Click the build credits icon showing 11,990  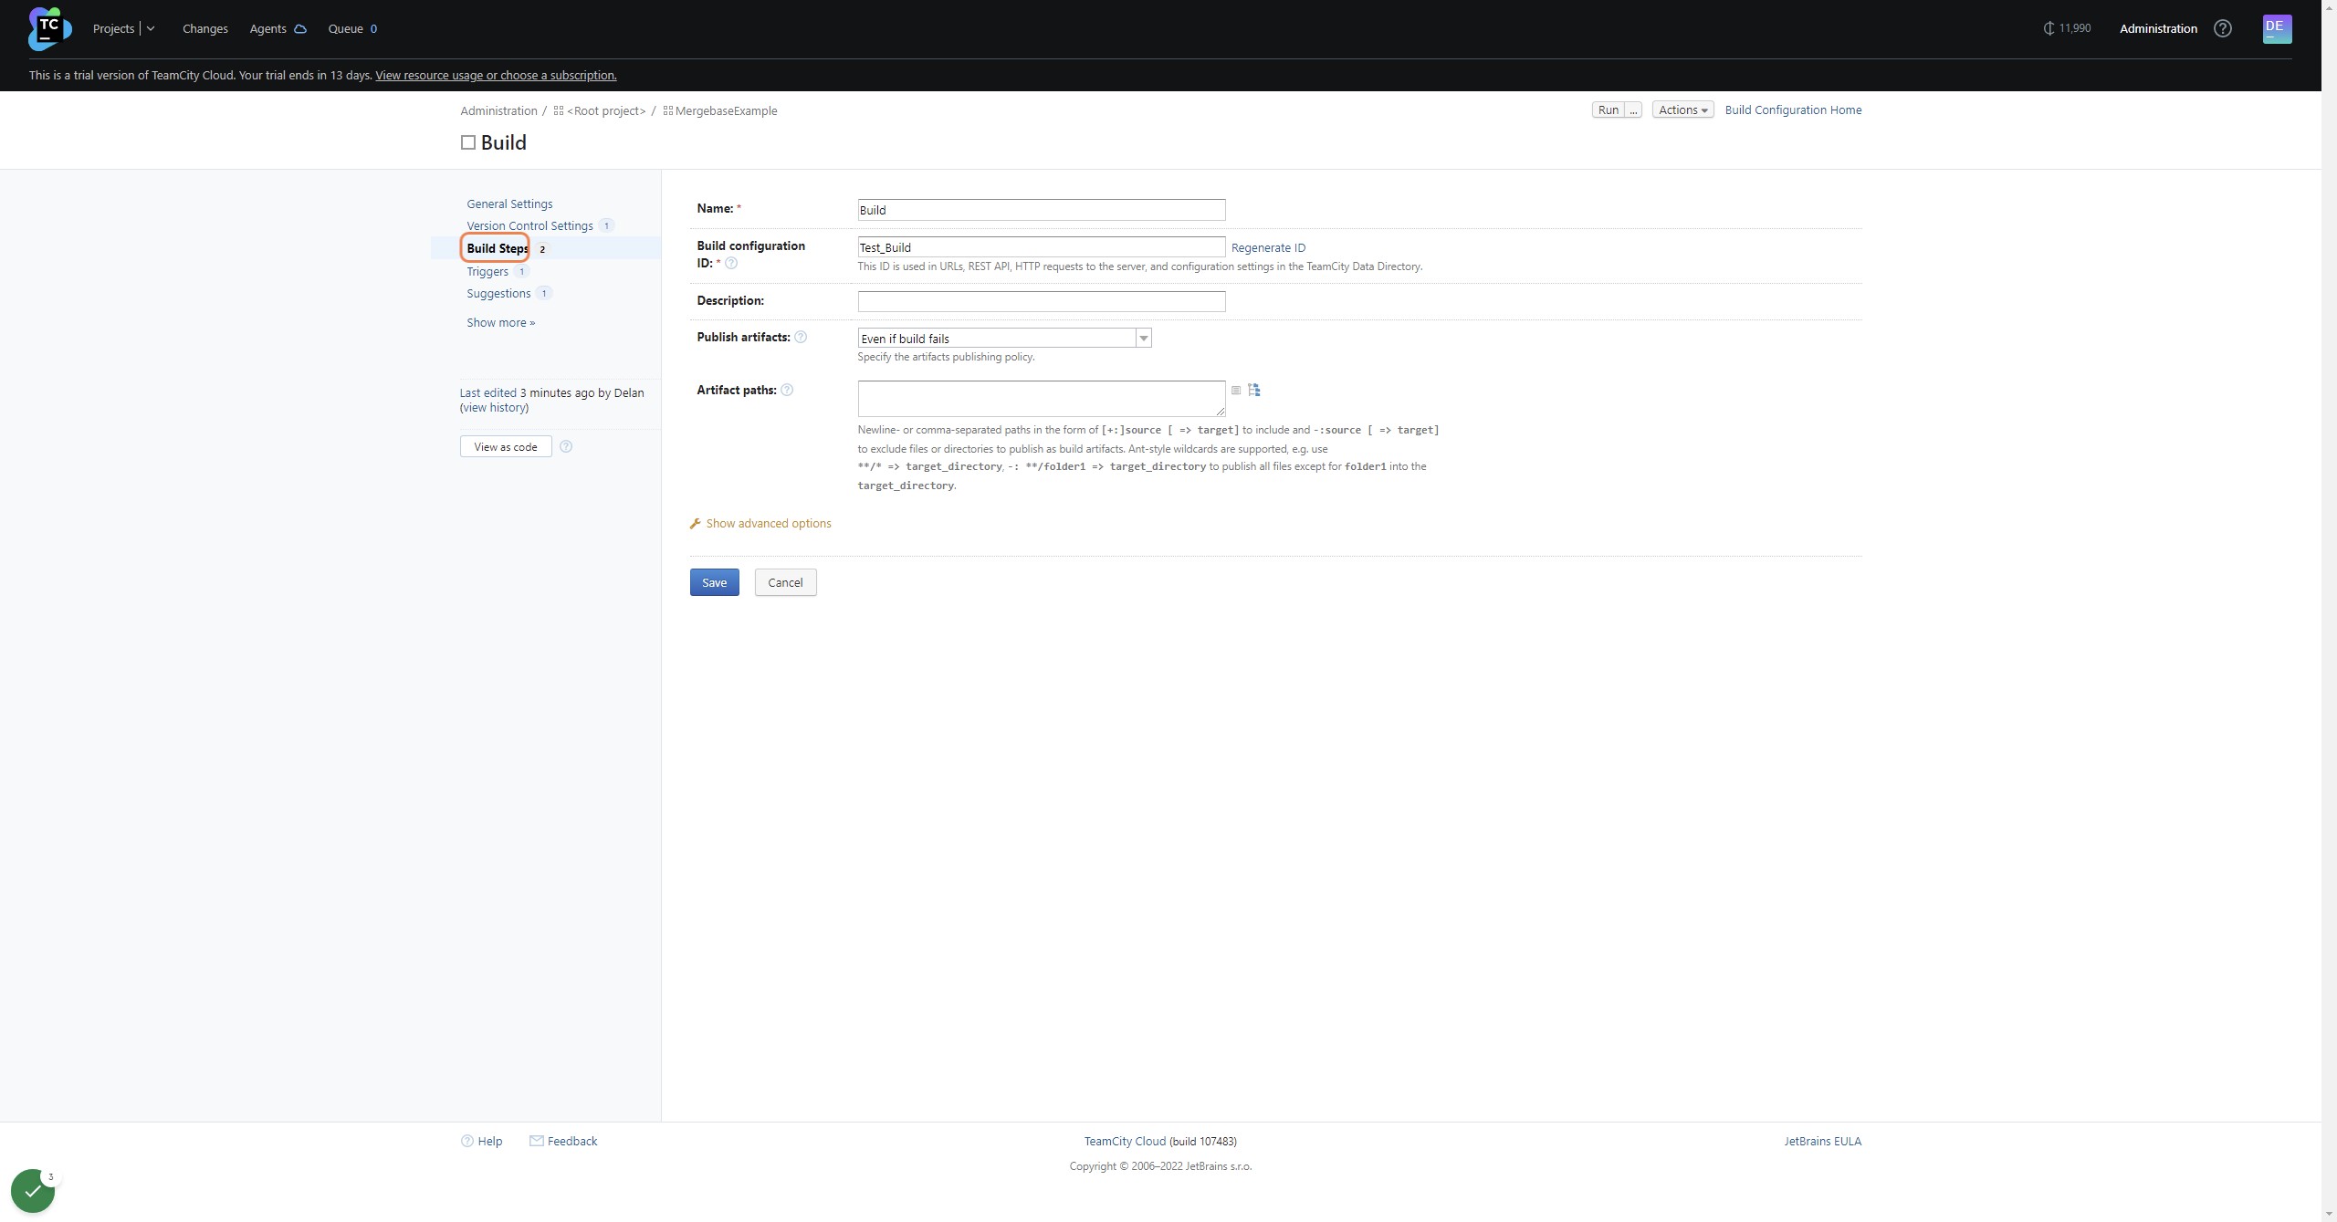[x=2049, y=28]
